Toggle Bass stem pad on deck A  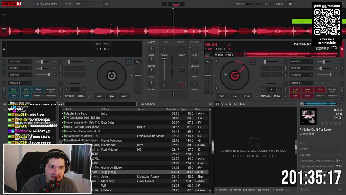coord(38,89)
